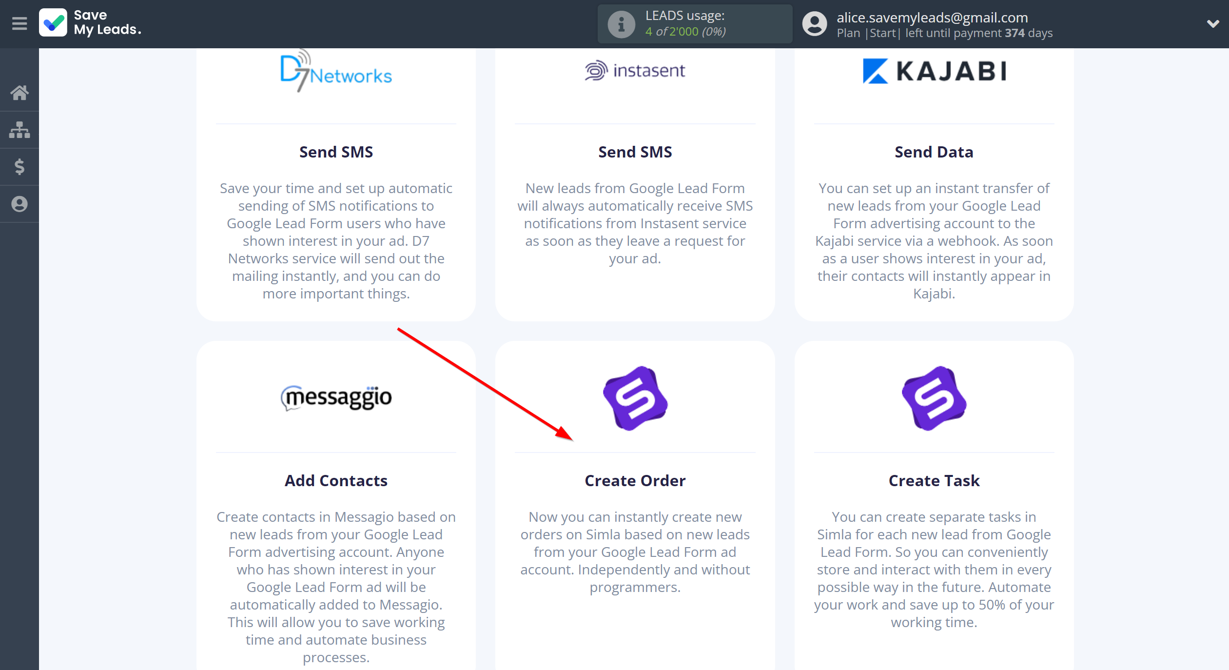This screenshot has height=670, width=1229.
Task: Open the D7 Networks Send SMS heading
Action: click(336, 152)
